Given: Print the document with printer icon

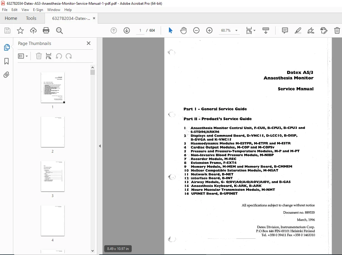Looking at the screenshot, I should click(x=46, y=30).
